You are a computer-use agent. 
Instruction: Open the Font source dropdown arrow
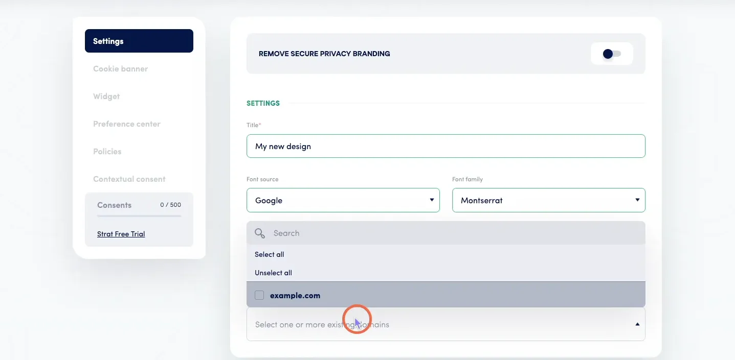click(x=431, y=200)
